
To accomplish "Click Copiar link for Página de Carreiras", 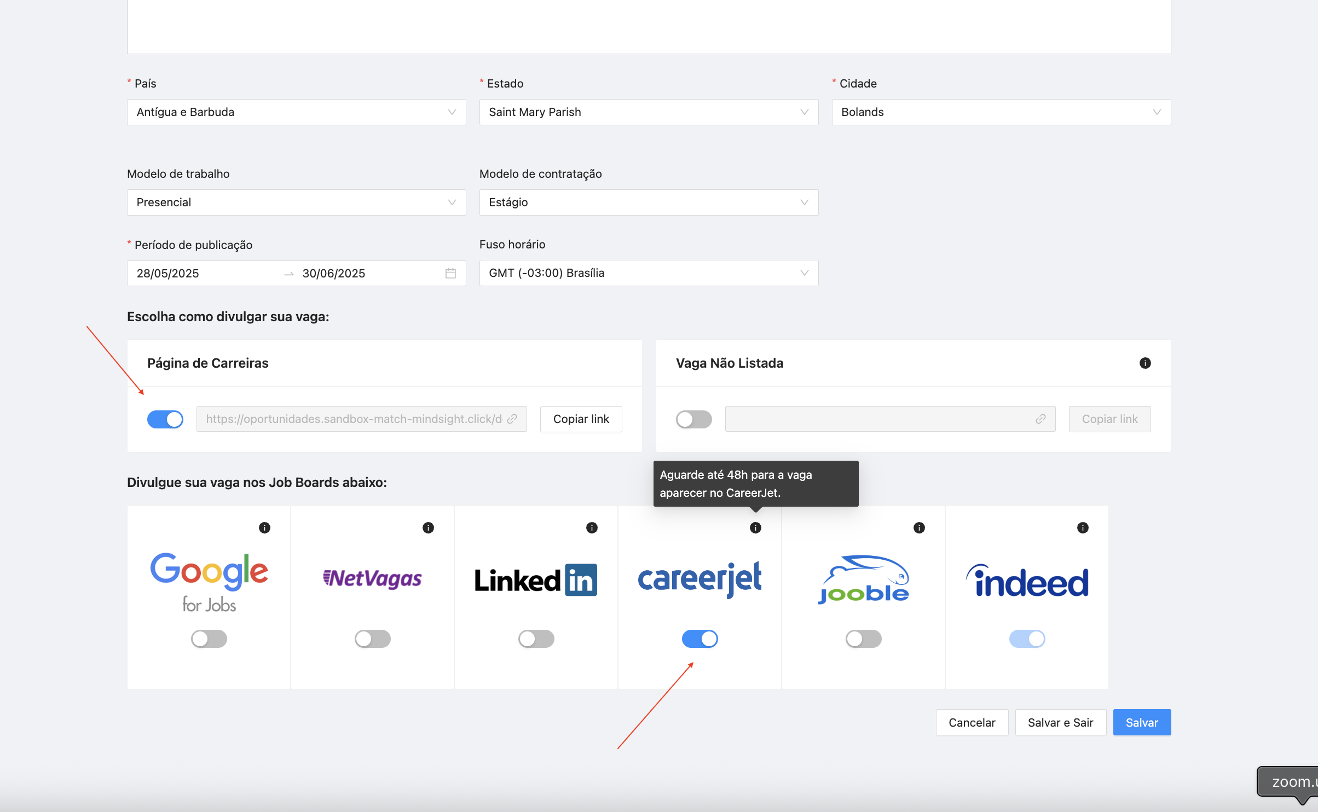I will (581, 419).
